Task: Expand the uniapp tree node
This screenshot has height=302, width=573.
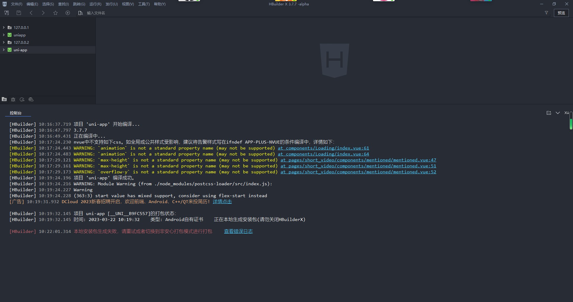Action: (4, 35)
